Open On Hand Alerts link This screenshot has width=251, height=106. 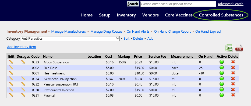coord(138,32)
